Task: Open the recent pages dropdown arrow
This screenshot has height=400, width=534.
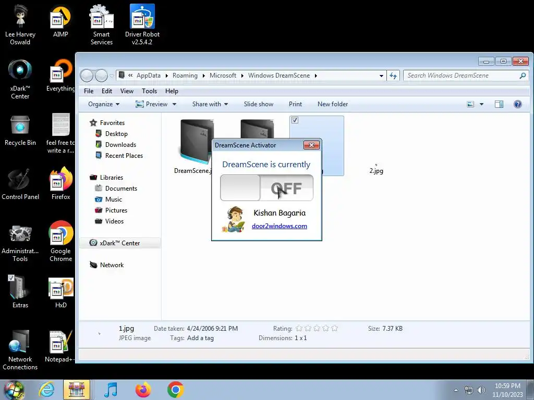Action: 112,76
